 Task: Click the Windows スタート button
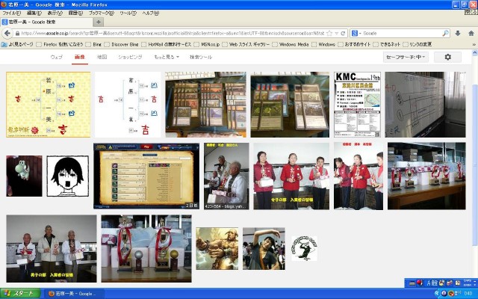tap(20, 294)
